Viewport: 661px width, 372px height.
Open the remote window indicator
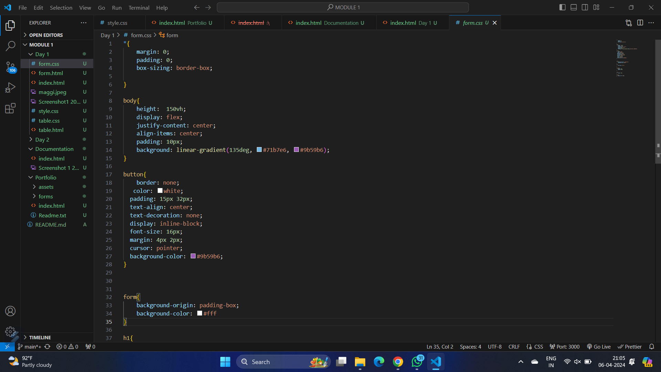tap(7, 347)
